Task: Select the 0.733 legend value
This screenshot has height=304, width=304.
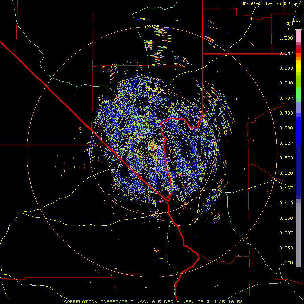Action: click(286, 113)
